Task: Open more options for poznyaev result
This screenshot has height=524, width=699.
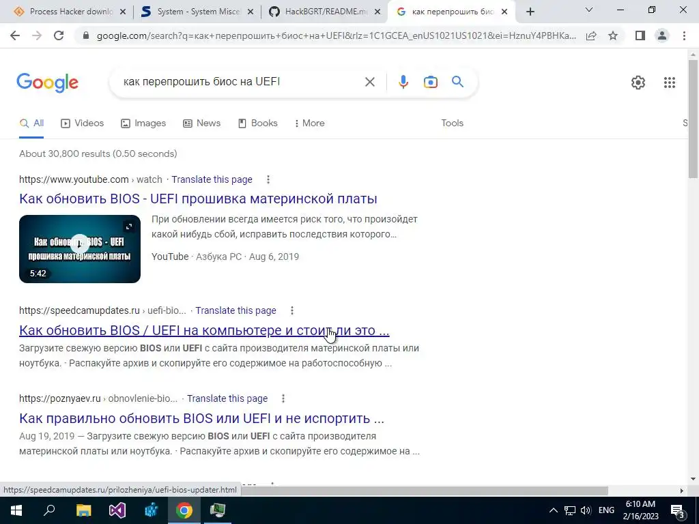Action: pyautogui.click(x=283, y=398)
